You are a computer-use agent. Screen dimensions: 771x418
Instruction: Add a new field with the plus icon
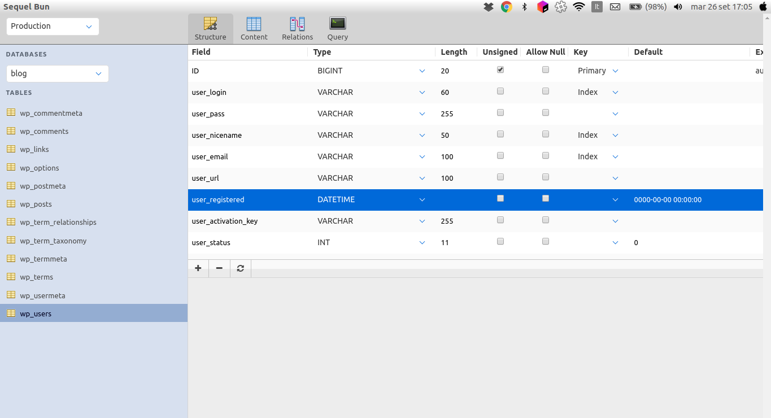click(198, 268)
